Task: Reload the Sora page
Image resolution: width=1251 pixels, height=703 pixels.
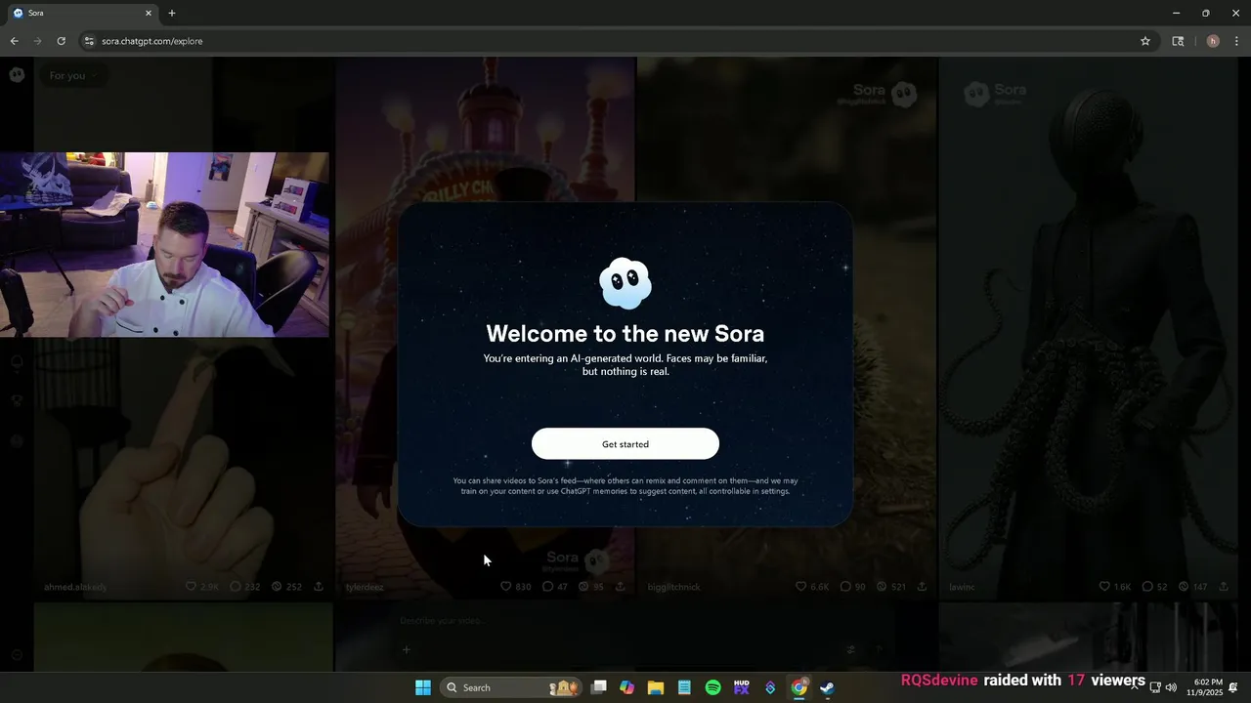Action: point(61,41)
